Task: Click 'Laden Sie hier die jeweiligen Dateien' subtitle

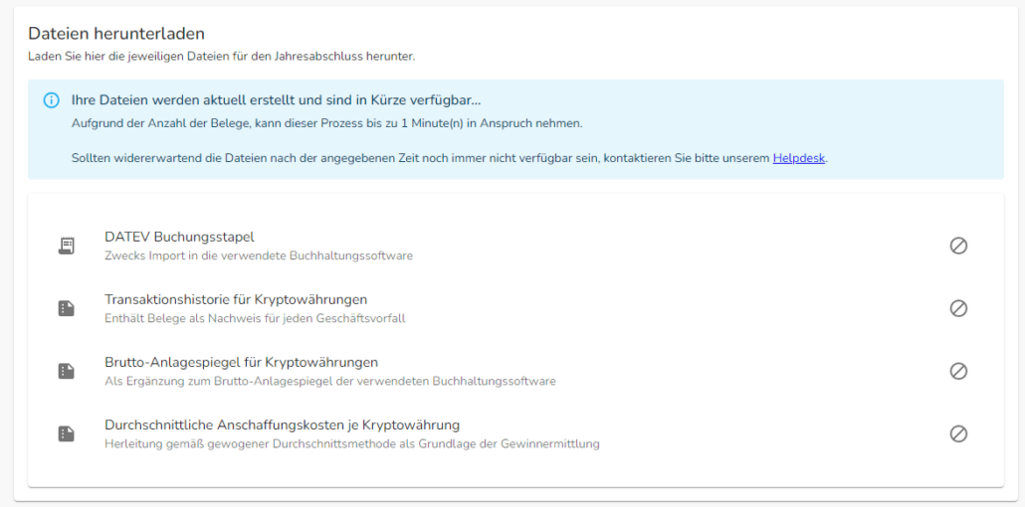Action: 222,57
